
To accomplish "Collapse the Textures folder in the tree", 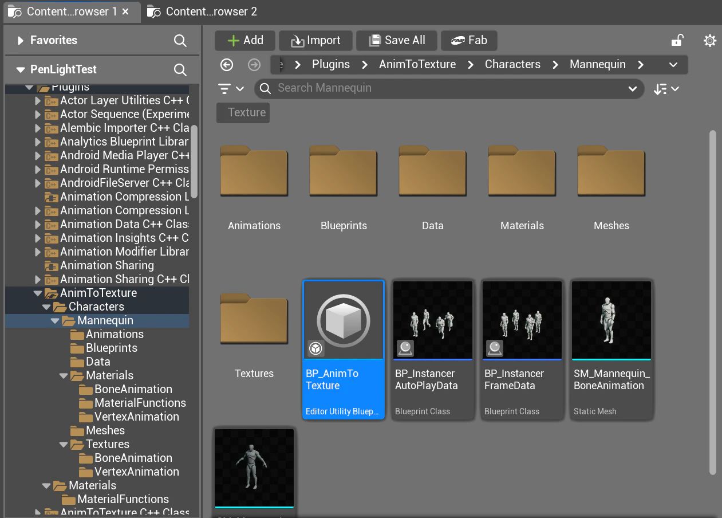I will coord(64,444).
